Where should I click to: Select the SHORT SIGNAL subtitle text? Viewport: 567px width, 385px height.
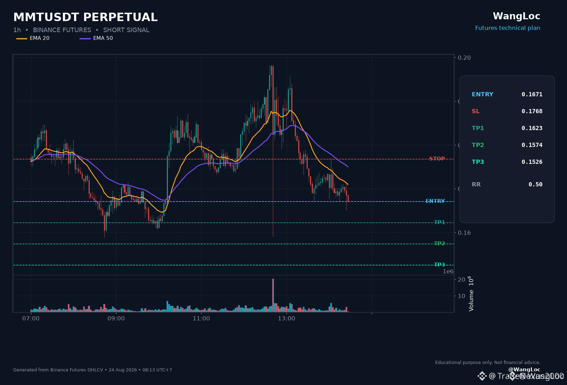point(126,30)
